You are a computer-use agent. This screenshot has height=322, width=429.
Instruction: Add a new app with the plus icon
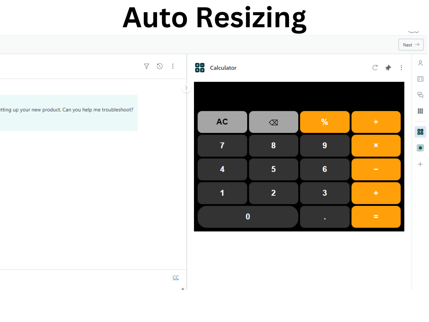tap(420, 164)
